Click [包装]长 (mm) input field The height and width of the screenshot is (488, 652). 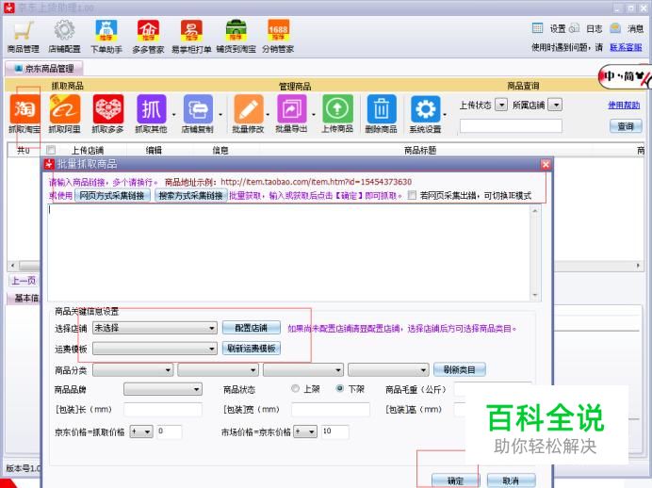point(163,410)
